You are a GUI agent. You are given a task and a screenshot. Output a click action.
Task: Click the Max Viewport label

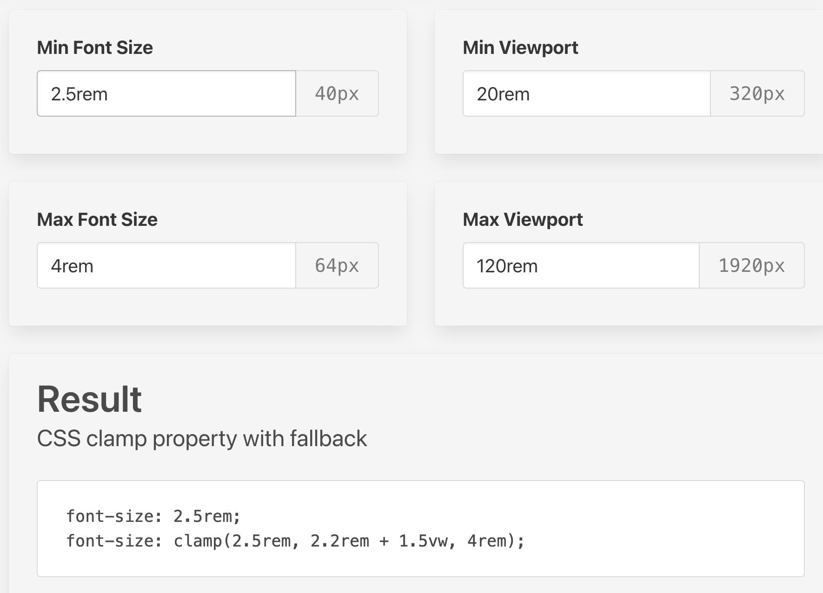(523, 219)
